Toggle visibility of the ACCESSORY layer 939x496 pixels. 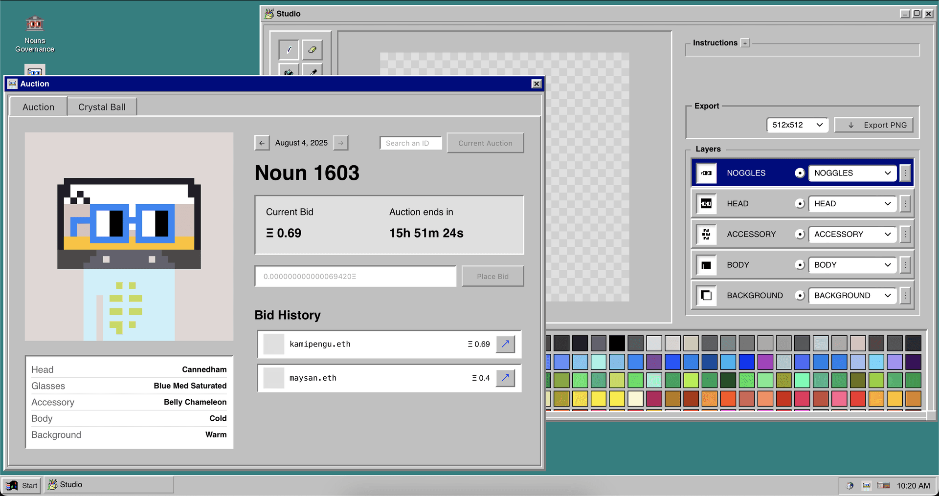coord(800,235)
